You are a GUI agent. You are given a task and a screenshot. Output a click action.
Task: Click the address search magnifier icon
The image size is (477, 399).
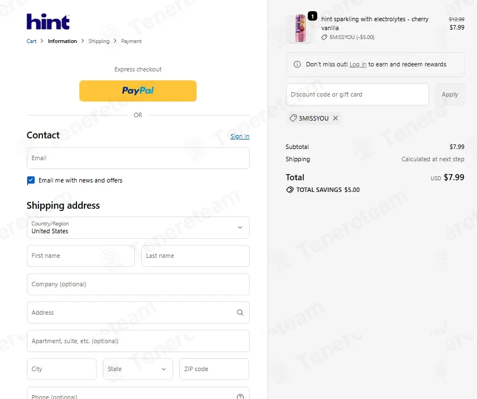tap(240, 313)
